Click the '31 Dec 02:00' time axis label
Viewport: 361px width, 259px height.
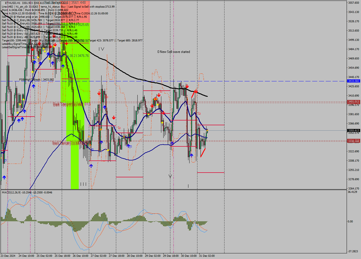click(x=207, y=256)
